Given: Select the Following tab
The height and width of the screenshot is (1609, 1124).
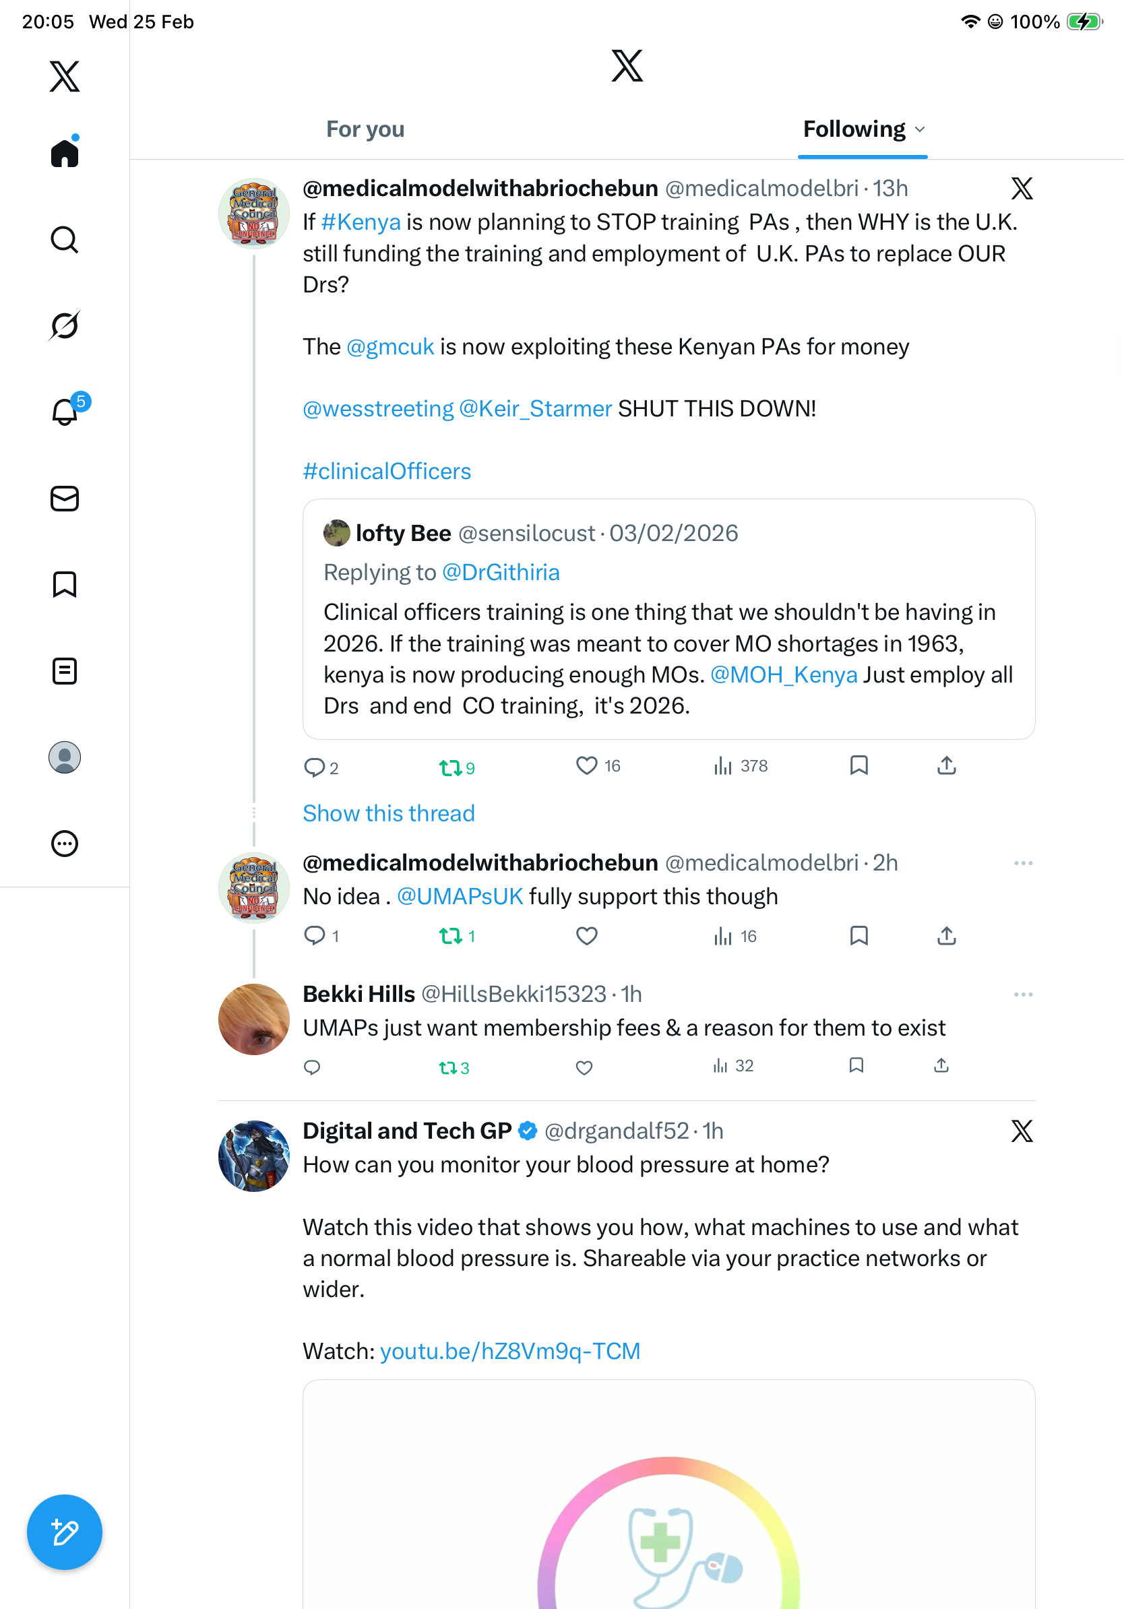Looking at the screenshot, I should pyautogui.click(x=854, y=129).
